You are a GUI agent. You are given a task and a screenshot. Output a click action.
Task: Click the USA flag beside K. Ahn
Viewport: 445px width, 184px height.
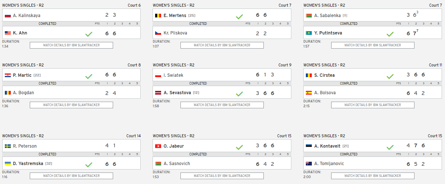pos(8,33)
